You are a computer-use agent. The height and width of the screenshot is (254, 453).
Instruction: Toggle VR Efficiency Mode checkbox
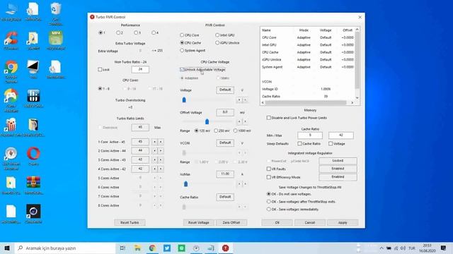tap(269, 177)
